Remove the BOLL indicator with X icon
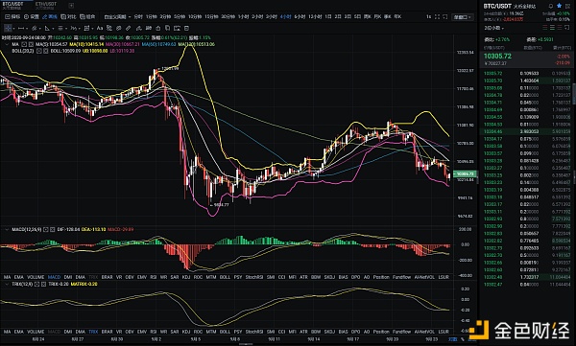Viewport: 576px width, 346px height. click(x=46, y=51)
